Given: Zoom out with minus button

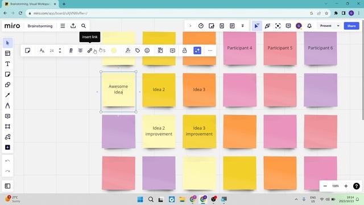Looking at the screenshot, I should pyautogui.click(x=325, y=186).
